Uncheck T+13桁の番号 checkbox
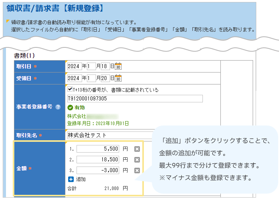Image resolution: width=279 pixels, height=198 pixels. [x=70, y=90]
